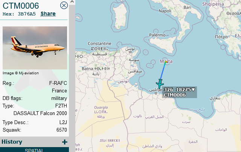The image size is (241, 152).
Task: Expand the History section with plus icon
Action: 65,142
